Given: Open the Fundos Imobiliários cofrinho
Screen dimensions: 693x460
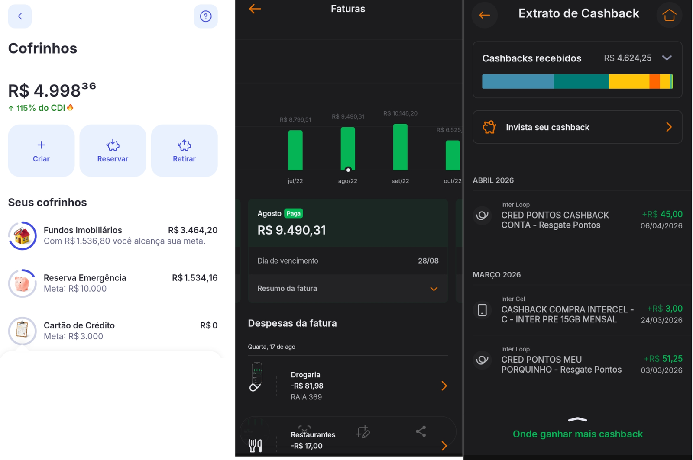Looking at the screenshot, I should tap(113, 235).
